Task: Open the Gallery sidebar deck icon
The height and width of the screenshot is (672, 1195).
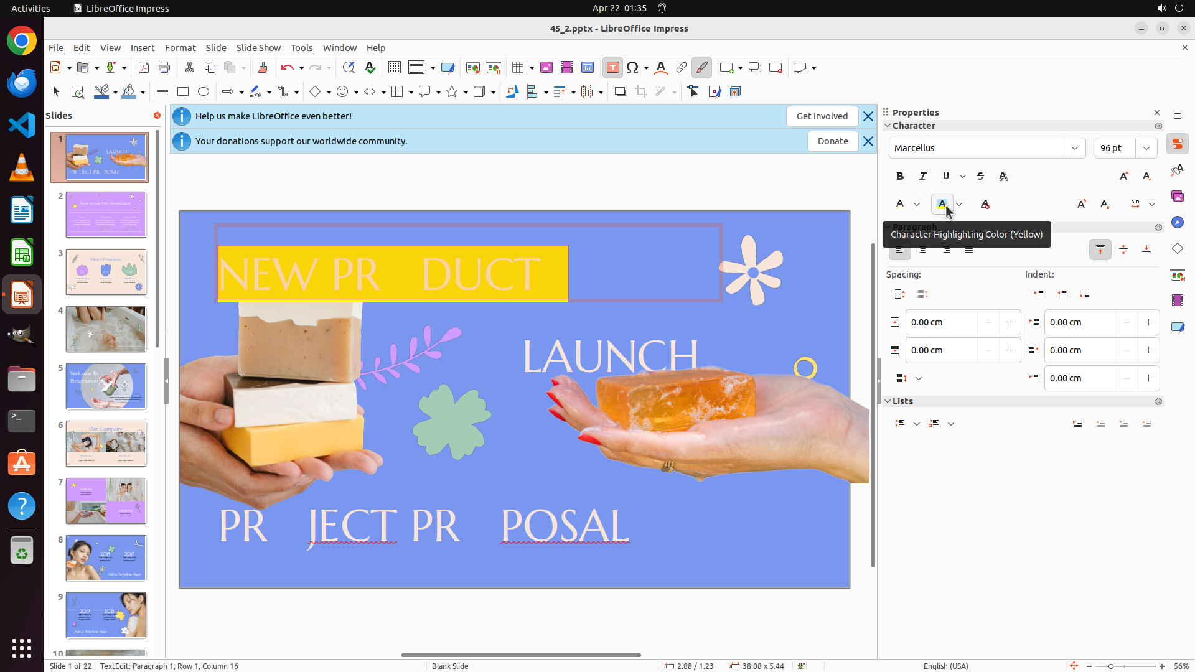Action: click(1177, 197)
